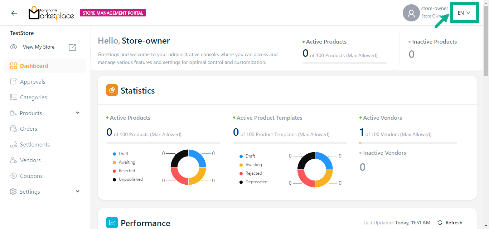Click the back arrow icon

(14, 13)
